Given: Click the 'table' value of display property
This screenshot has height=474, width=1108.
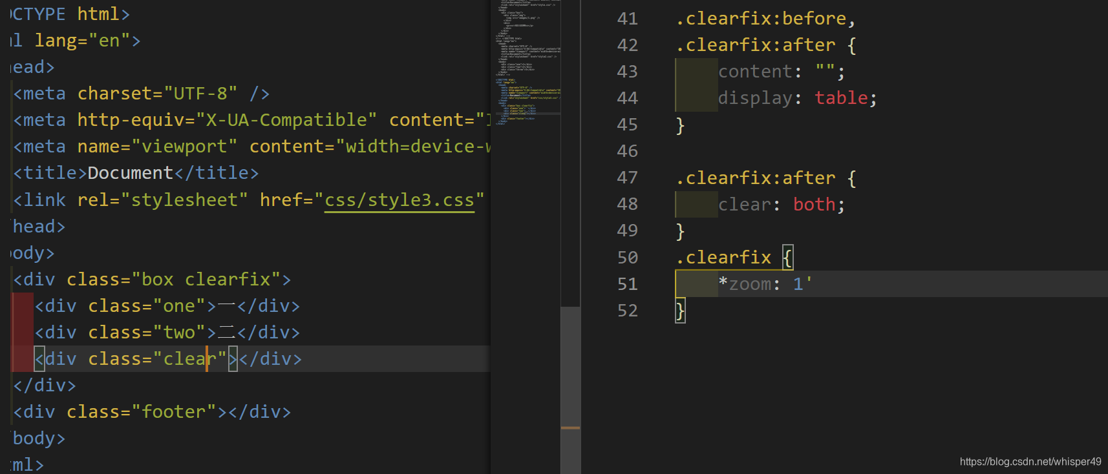Looking at the screenshot, I should click(841, 98).
